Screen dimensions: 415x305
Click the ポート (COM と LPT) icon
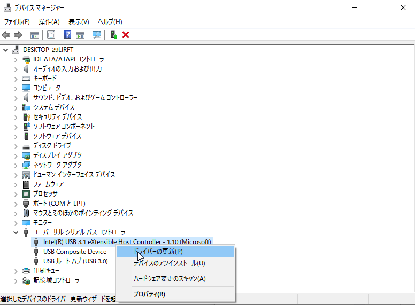[26, 204]
